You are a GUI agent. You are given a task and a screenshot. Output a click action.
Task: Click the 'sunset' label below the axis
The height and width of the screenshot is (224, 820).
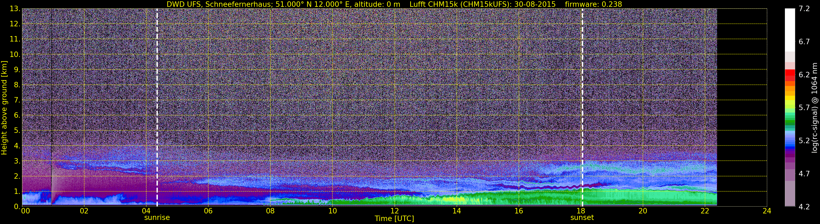582,218
